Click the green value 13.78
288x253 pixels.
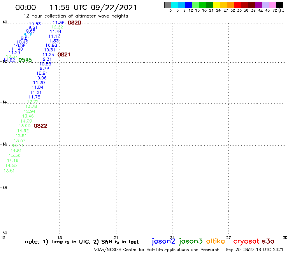[31, 106]
